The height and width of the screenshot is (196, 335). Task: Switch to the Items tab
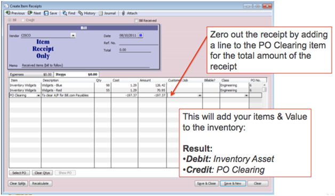point(76,74)
